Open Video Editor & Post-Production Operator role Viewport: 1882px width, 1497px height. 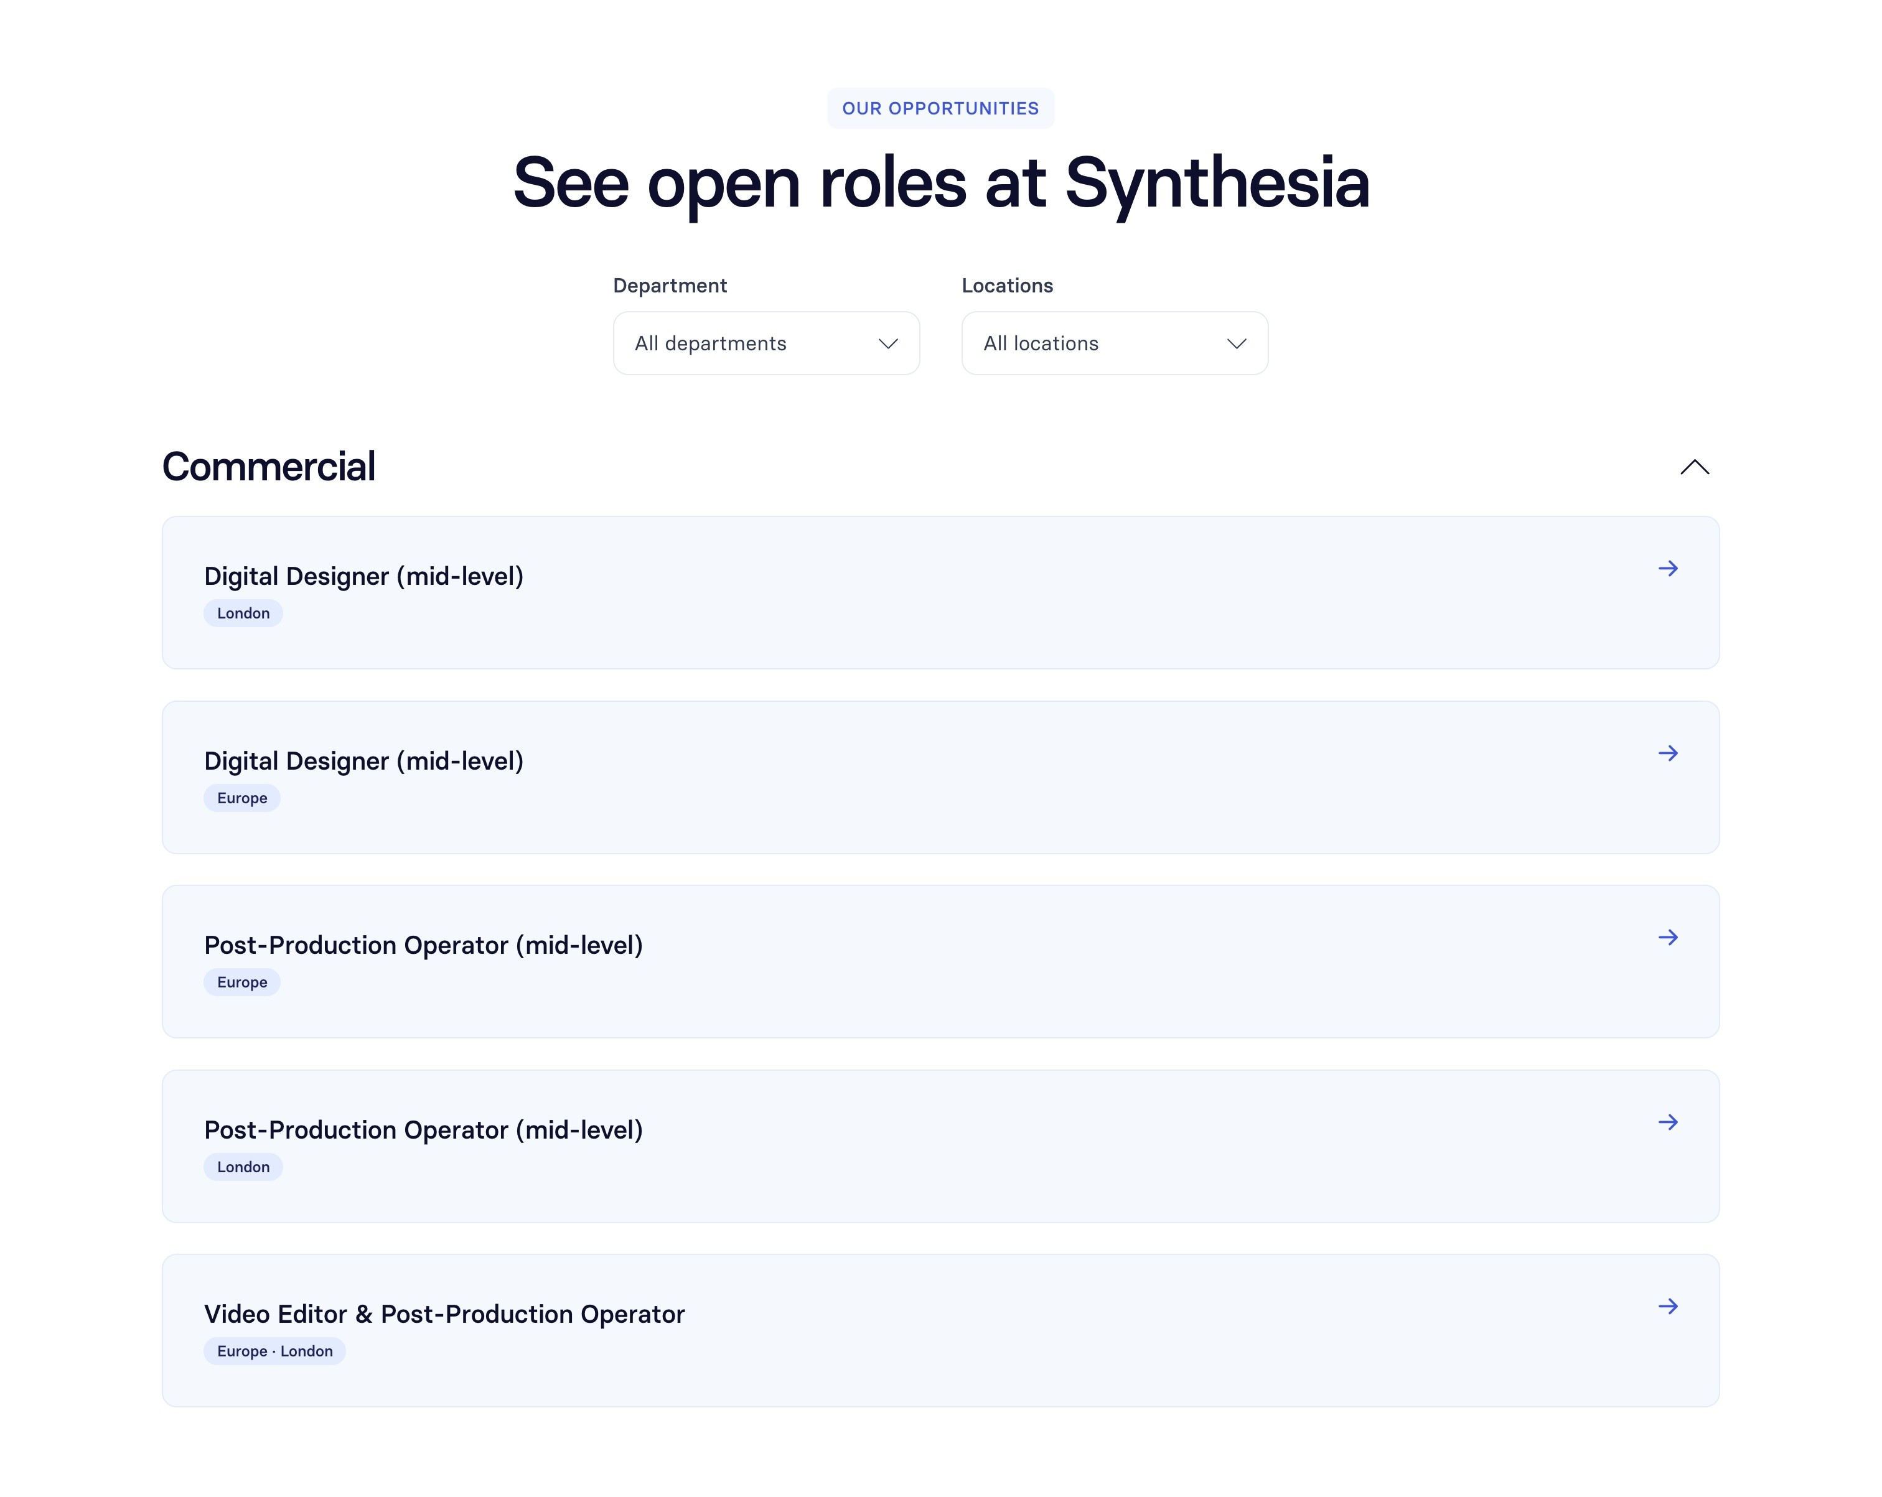click(940, 1330)
